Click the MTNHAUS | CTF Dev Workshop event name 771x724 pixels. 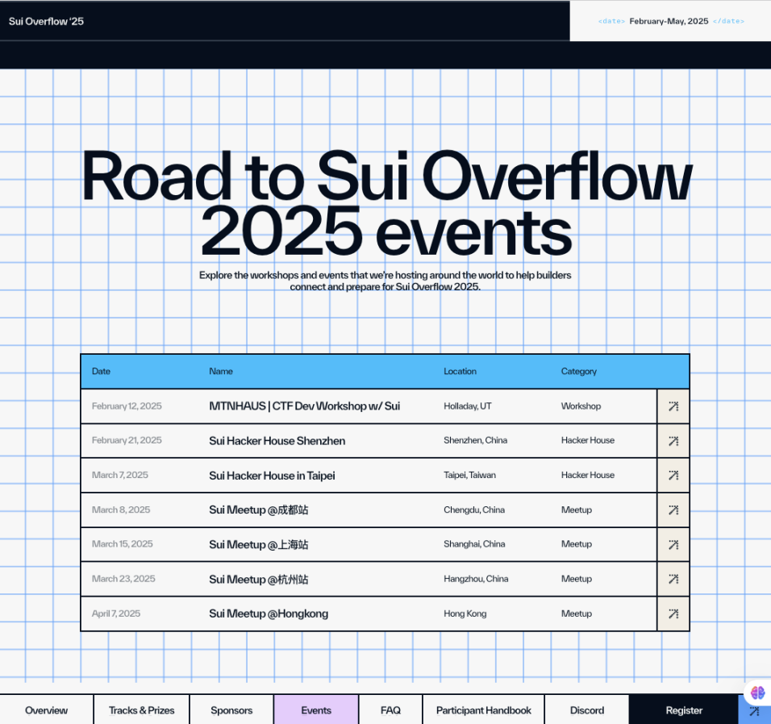coord(304,406)
